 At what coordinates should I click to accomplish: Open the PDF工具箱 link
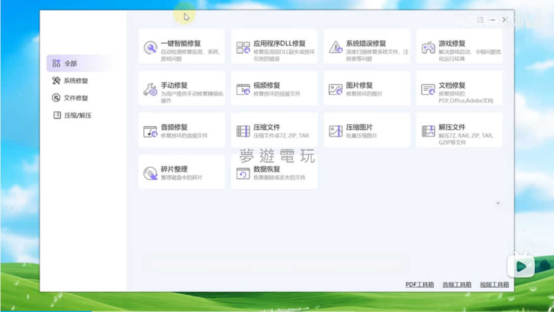[x=420, y=285]
